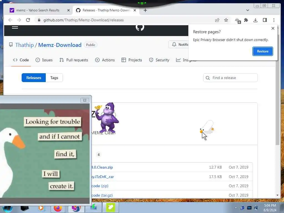The width and height of the screenshot is (284, 213).
Task: Click the goose meme image
Action: tap(45, 153)
